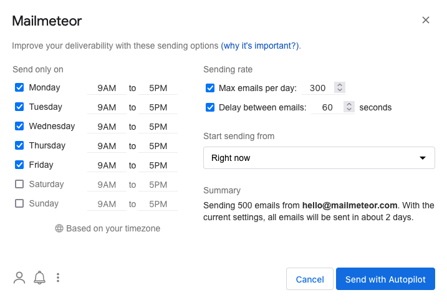Image resolution: width=447 pixels, height=305 pixels.
Task: Open the Thursday end time 5PM selector
Action: pos(158,146)
